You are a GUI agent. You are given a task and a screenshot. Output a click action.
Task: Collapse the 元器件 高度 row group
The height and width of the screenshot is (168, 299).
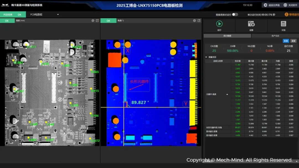pos(227,94)
